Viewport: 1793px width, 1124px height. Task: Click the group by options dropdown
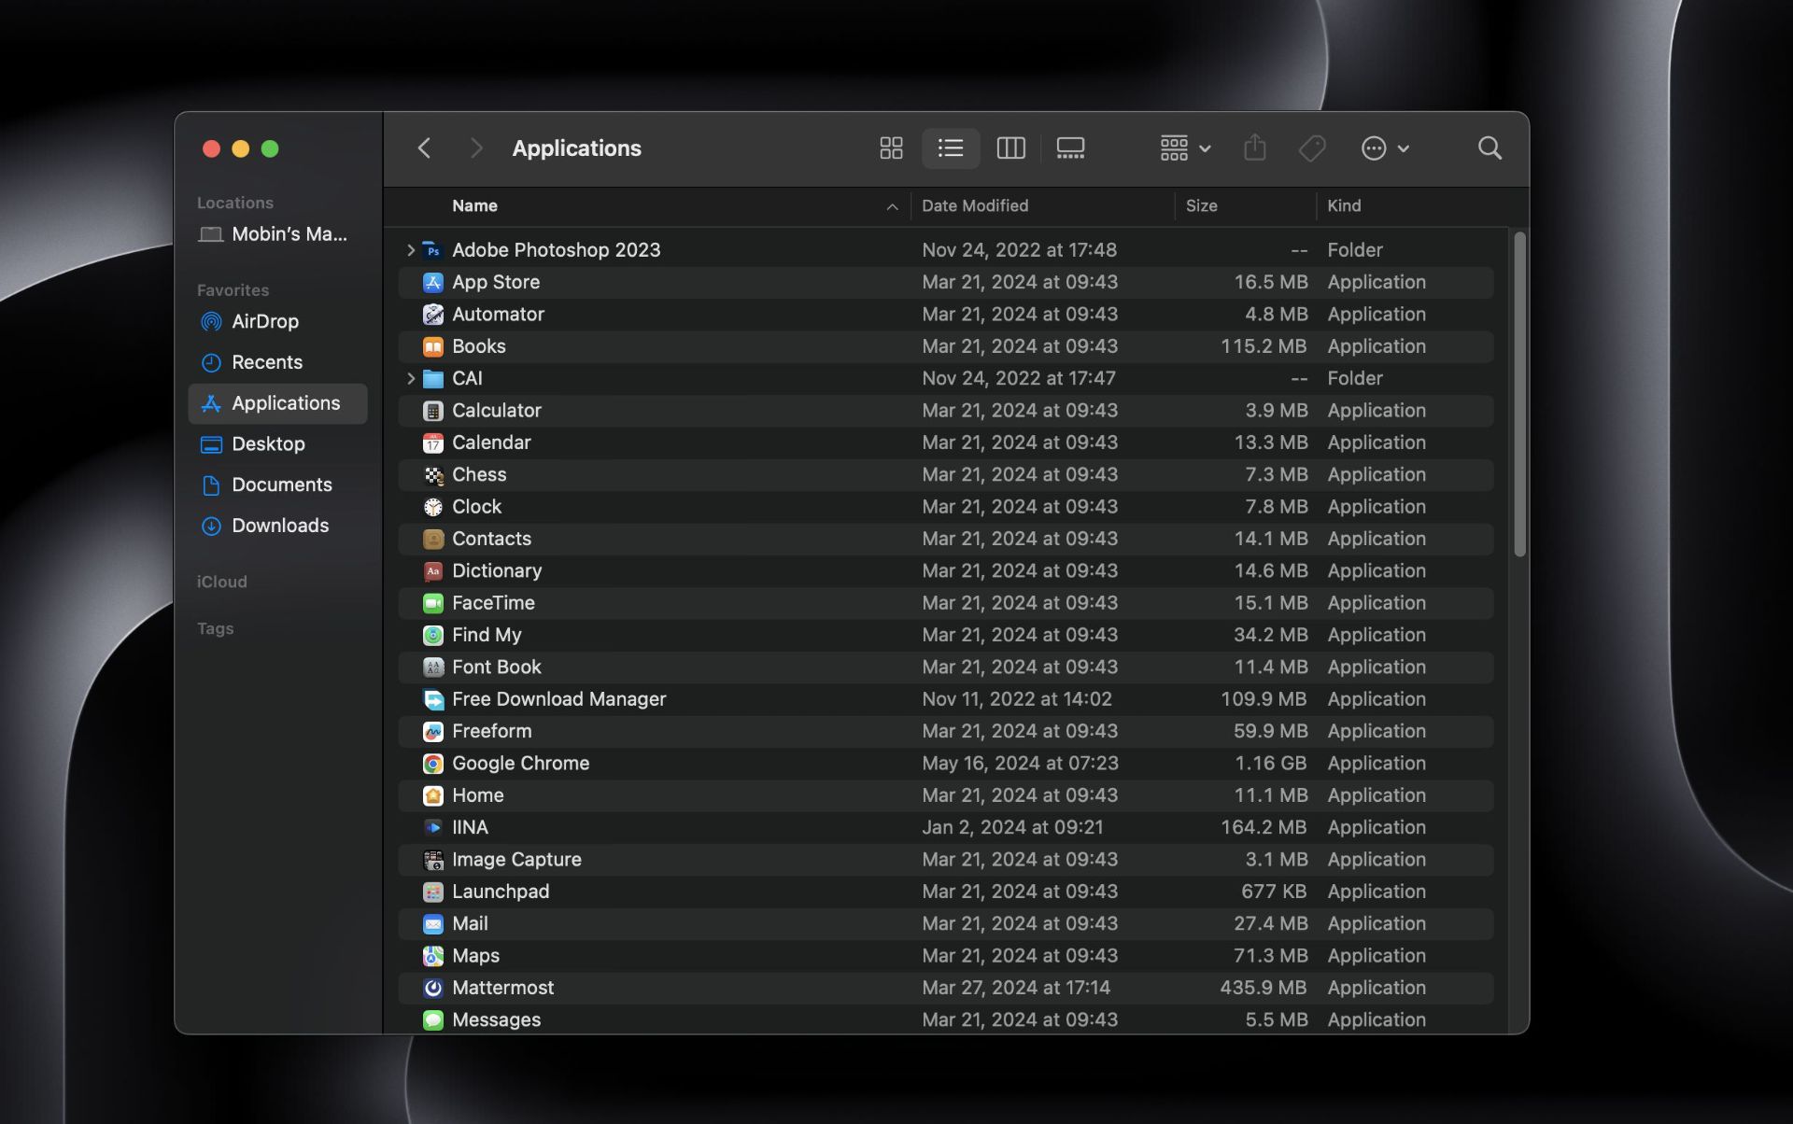1180,148
